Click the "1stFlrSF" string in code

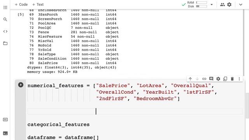(199, 92)
